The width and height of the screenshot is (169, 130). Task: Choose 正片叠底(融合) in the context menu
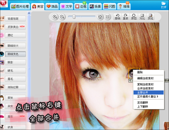click(149, 97)
